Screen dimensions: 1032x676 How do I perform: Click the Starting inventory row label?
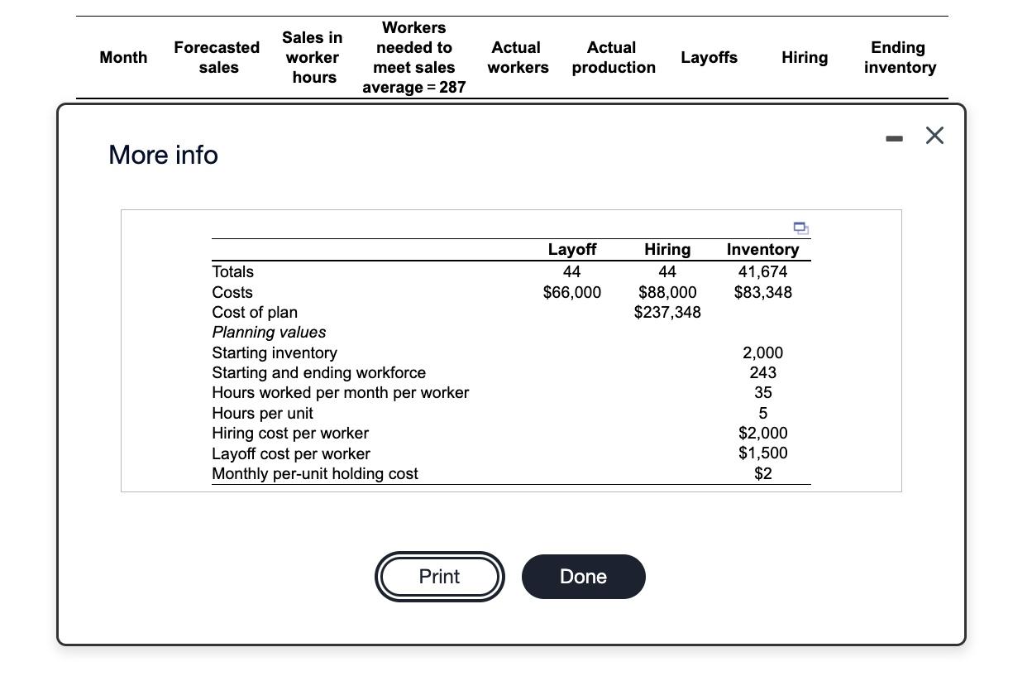(275, 352)
